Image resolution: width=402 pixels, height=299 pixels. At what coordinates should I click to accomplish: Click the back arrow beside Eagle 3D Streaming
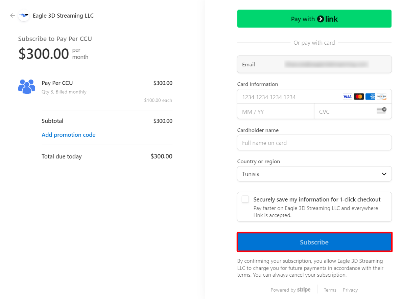point(13,16)
